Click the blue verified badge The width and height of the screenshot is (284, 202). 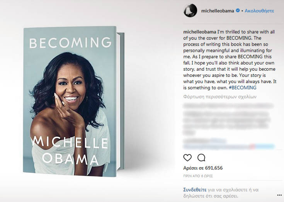tap(237, 11)
